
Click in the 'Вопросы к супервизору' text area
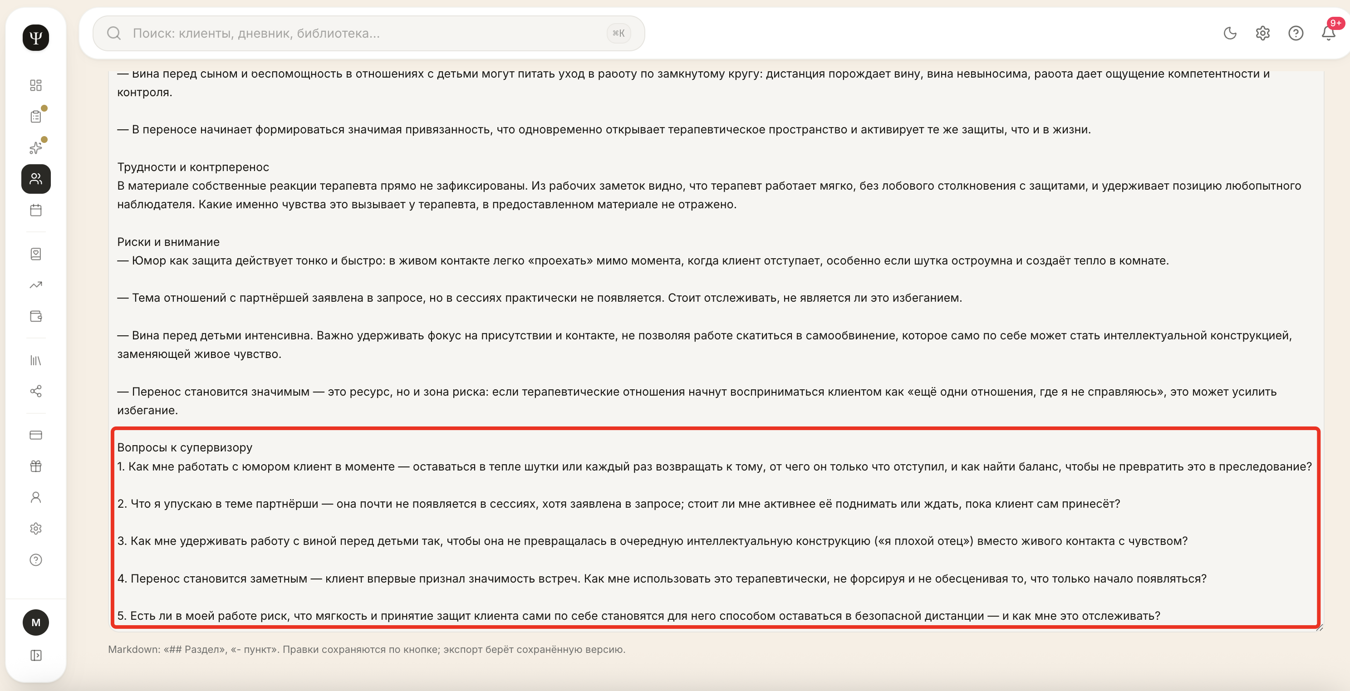click(x=715, y=528)
